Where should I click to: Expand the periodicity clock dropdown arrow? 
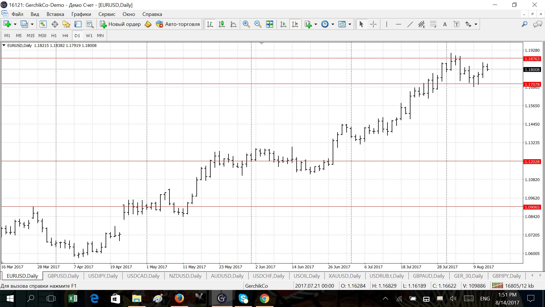click(333, 24)
